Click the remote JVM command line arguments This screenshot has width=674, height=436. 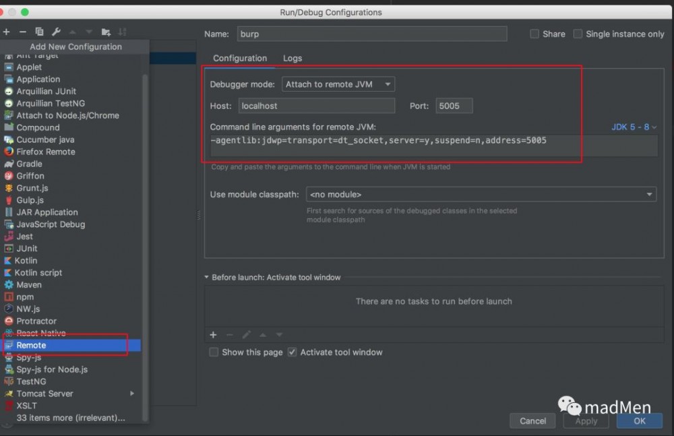coord(433,145)
